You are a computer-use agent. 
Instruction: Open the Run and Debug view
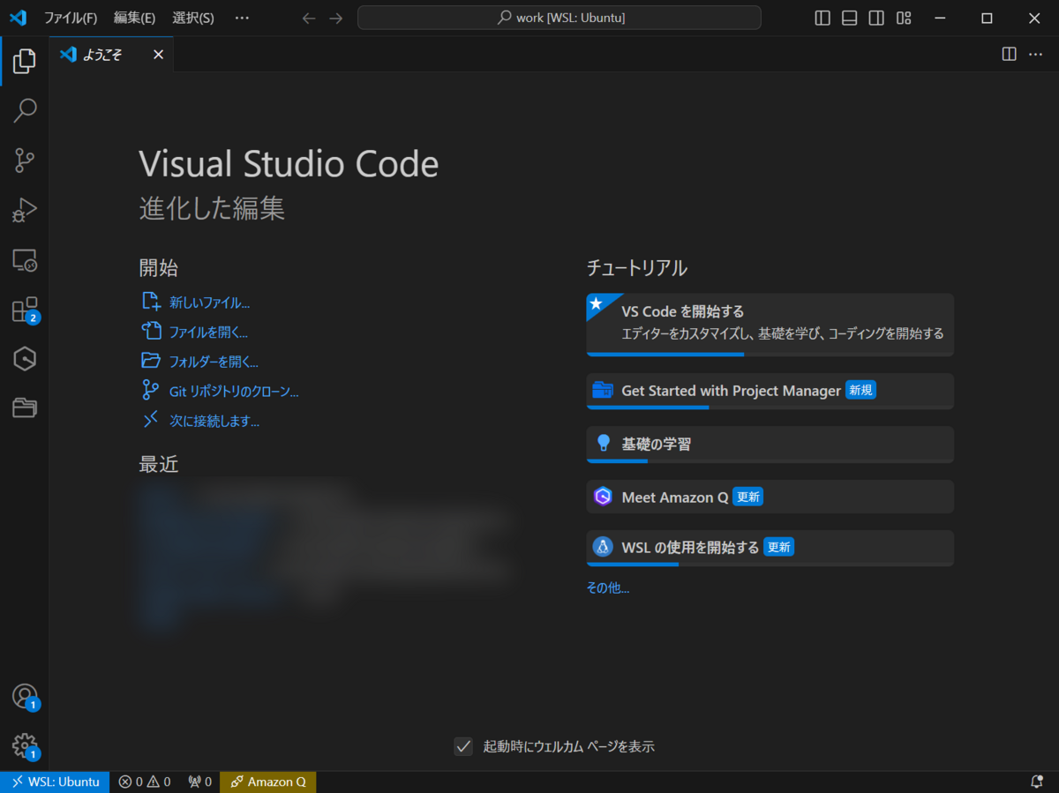click(25, 210)
